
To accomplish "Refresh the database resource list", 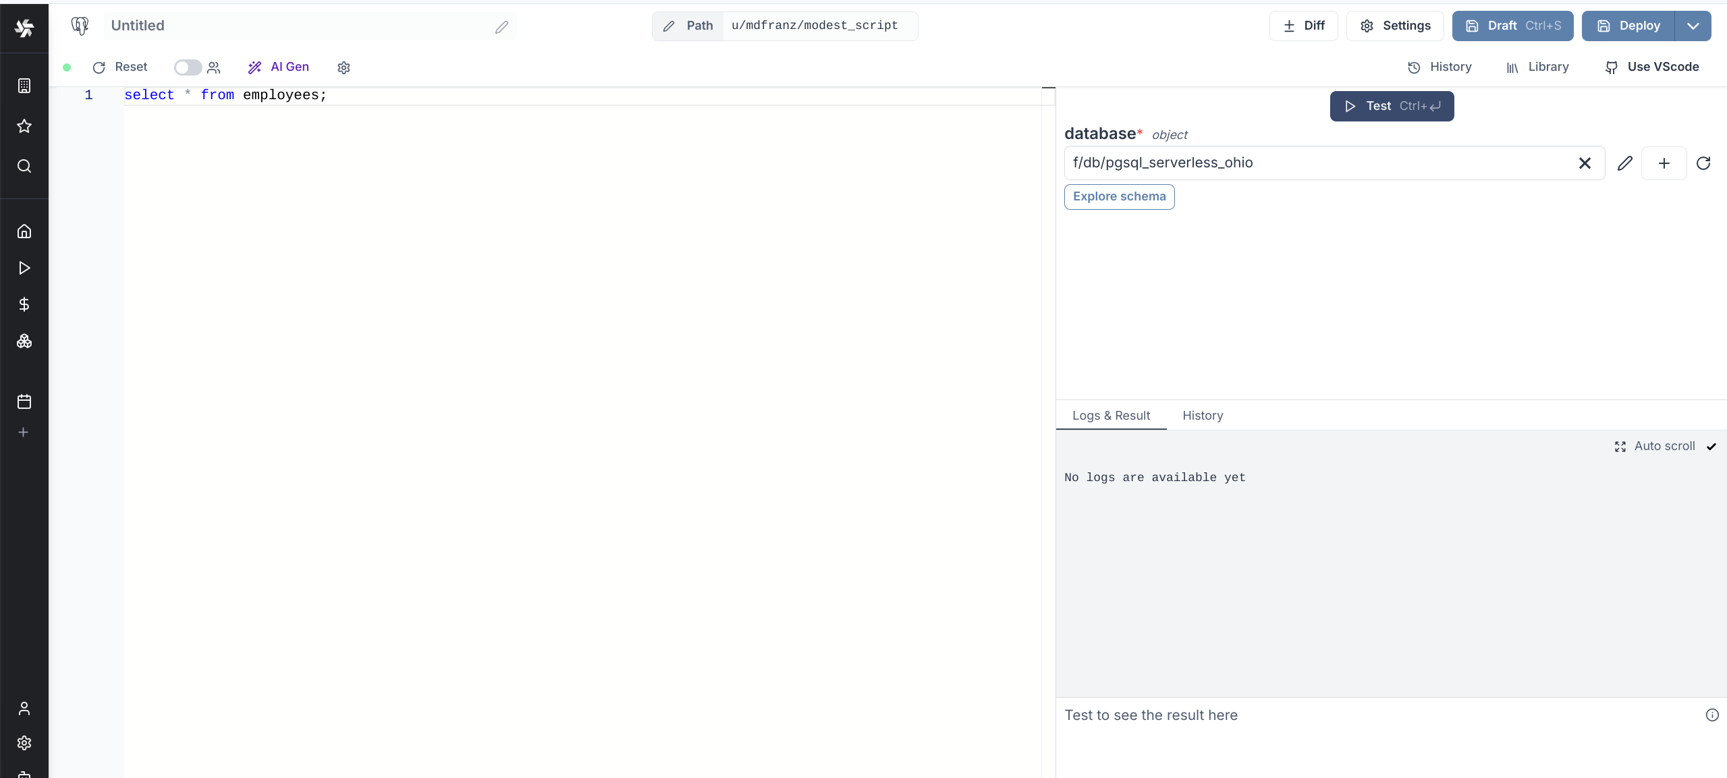I will pyautogui.click(x=1703, y=163).
